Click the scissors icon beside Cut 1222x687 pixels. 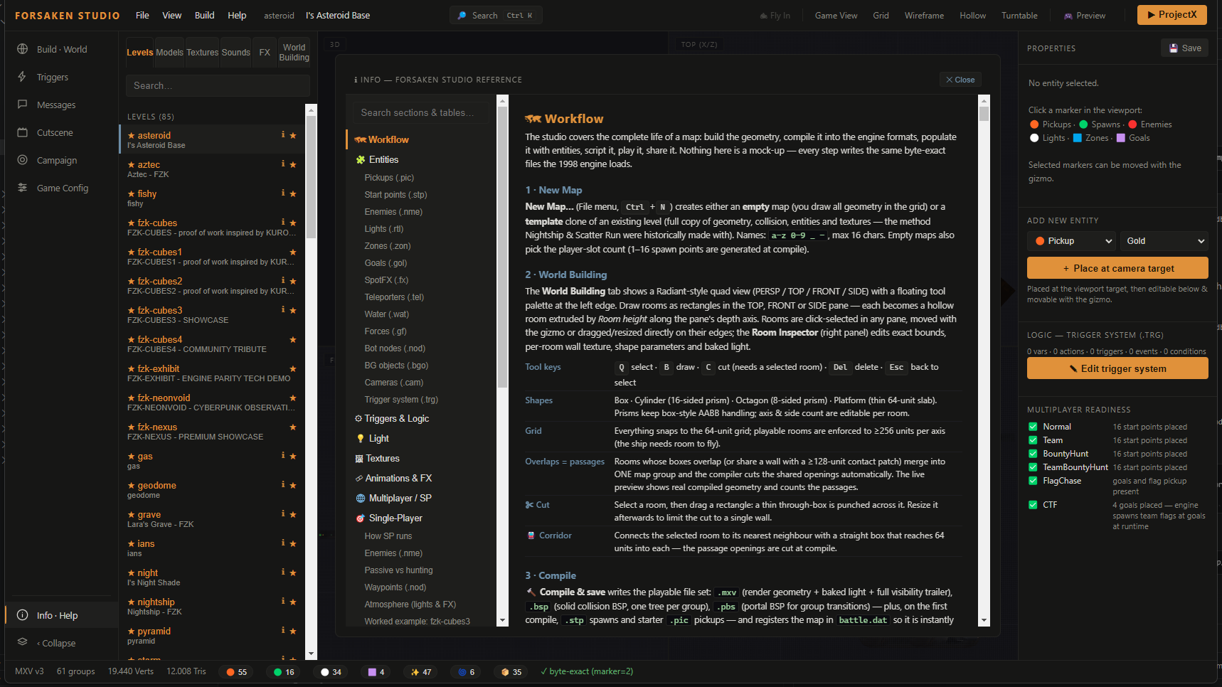click(529, 505)
